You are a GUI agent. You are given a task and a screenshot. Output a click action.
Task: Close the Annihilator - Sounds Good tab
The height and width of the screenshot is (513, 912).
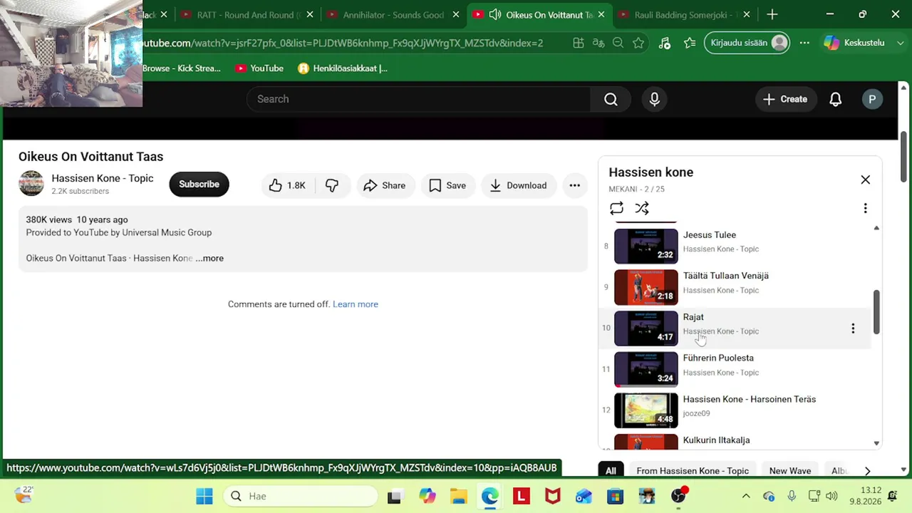point(456,14)
